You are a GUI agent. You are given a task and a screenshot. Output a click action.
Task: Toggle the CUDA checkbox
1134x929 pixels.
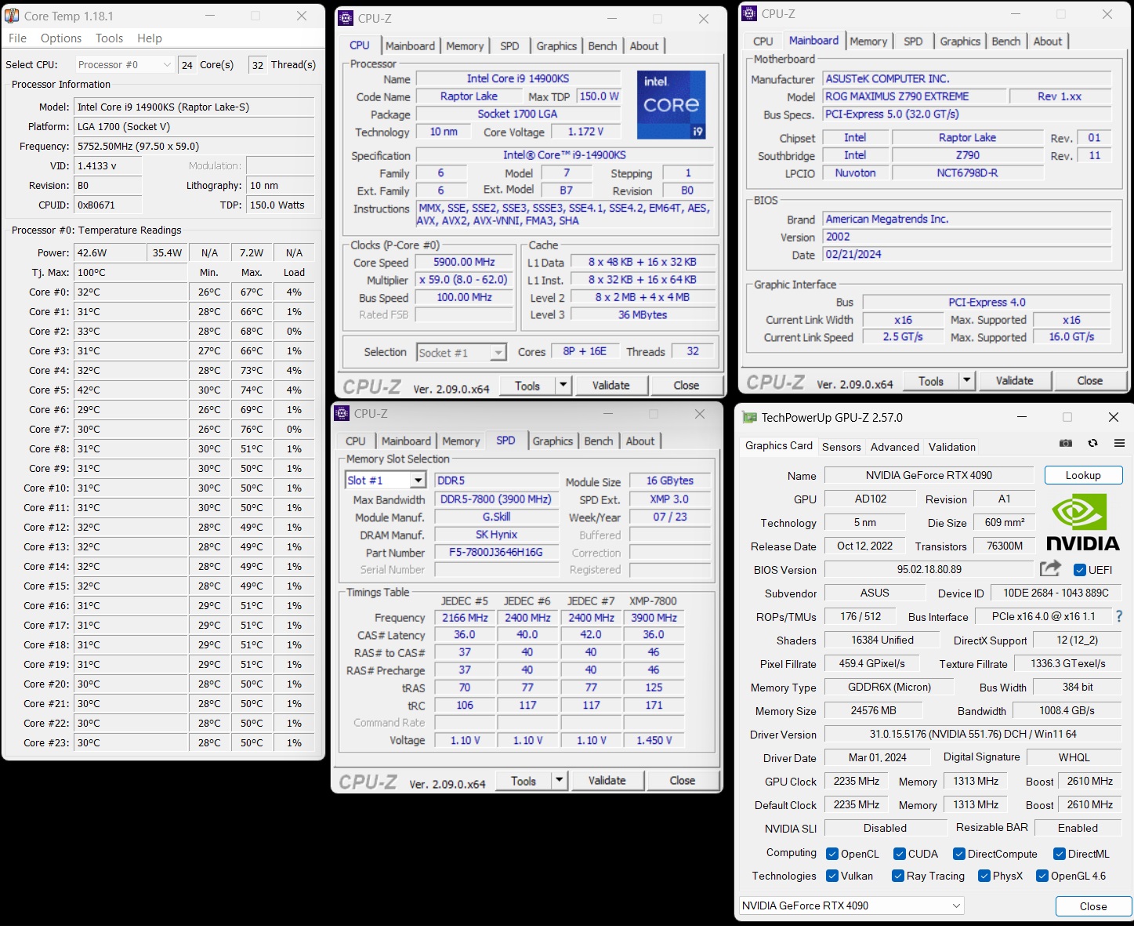pos(899,854)
